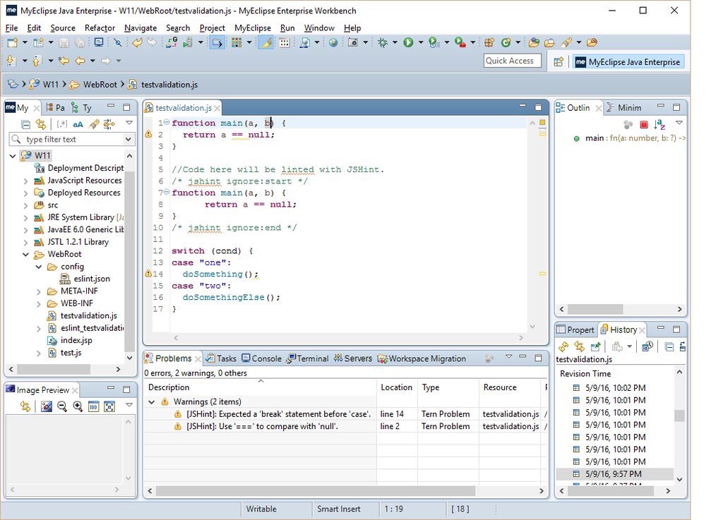Click the alphabetical sort icon in Outline panel
723x520 pixels.
(660, 124)
